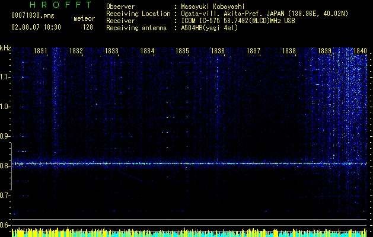Viewport: 373px width, 237px height.
Task: Click the 0.6 frequency axis label
Action: (x=4, y=225)
